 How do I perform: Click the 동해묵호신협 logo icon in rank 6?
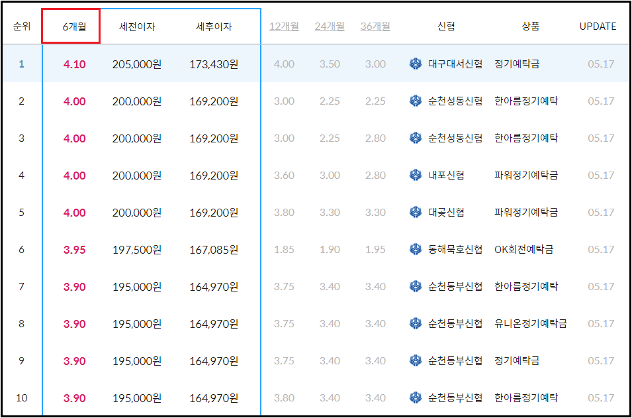click(x=415, y=250)
